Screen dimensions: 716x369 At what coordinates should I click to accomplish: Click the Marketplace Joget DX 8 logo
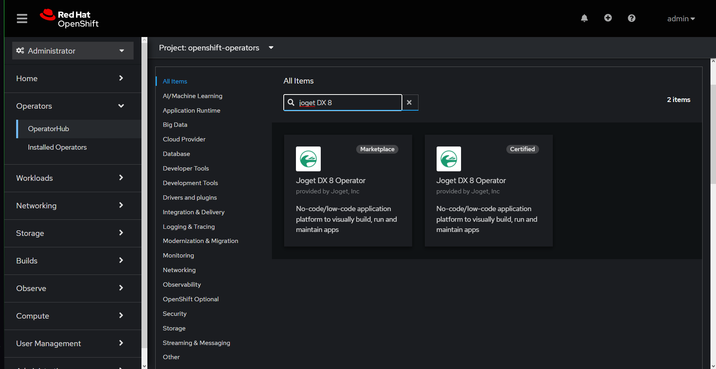click(308, 159)
